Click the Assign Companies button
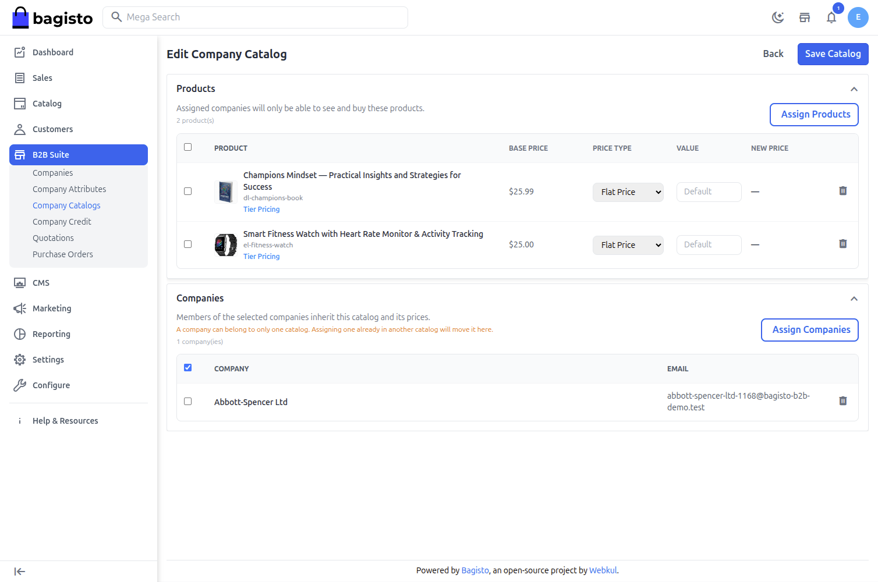The image size is (878, 582). coord(810,330)
